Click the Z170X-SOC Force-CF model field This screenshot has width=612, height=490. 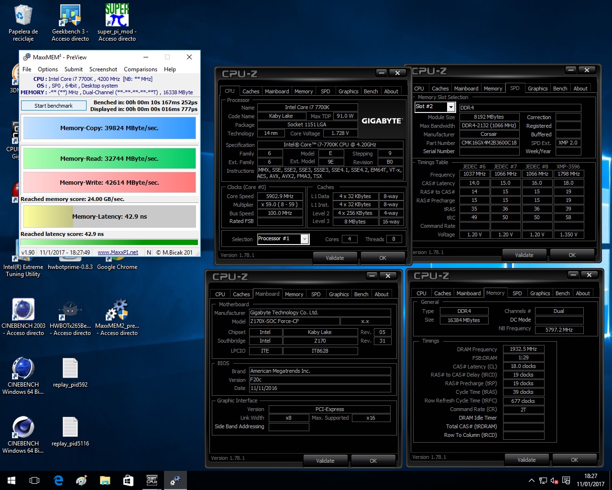pyautogui.click(x=294, y=322)
